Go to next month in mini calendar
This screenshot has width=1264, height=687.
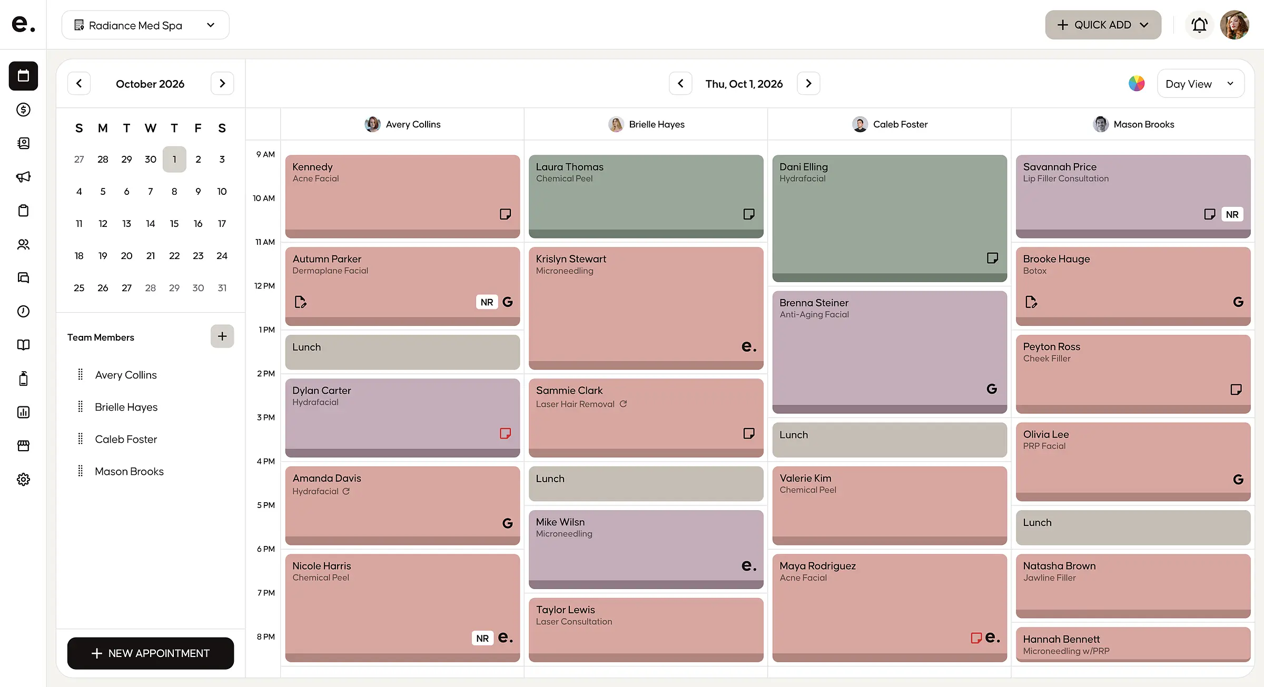tap(222, 83)
